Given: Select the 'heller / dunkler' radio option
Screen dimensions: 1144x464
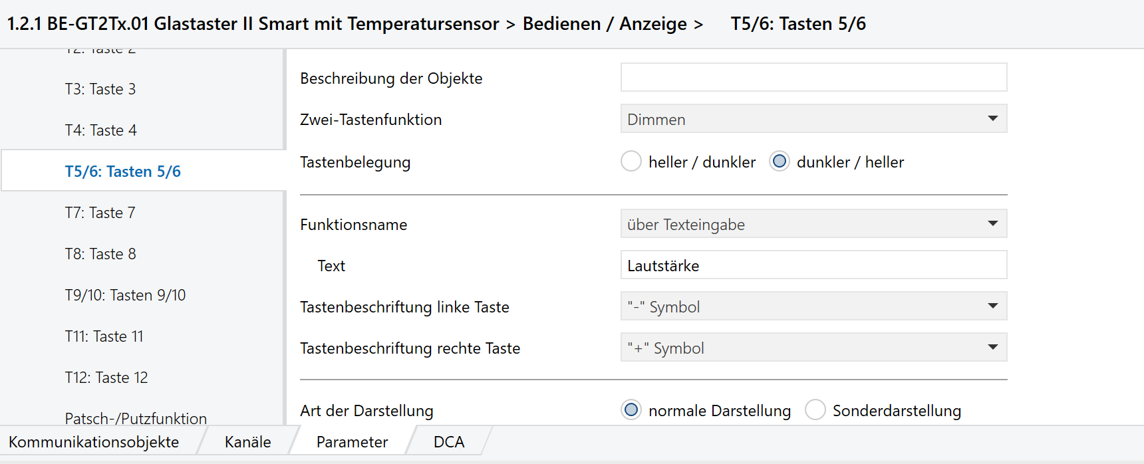Looking at the screenshot, I should coord(631,162).
